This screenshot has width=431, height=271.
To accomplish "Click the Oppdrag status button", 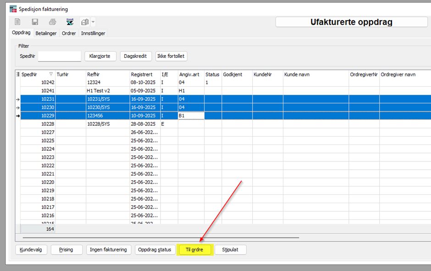I will [x=155, y=249].
